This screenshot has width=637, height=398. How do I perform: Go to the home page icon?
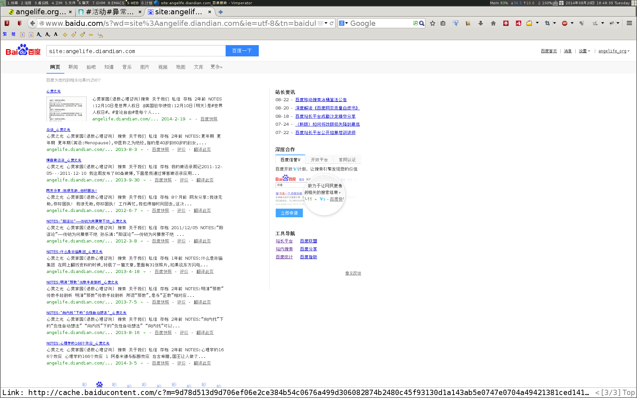tap(493, 23)
